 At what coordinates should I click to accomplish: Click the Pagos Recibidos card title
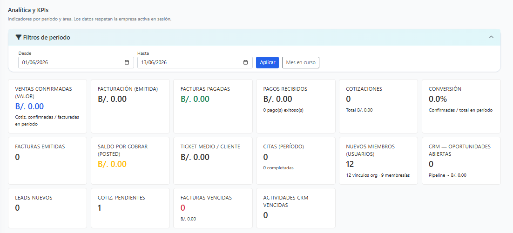tap(285, 89)
